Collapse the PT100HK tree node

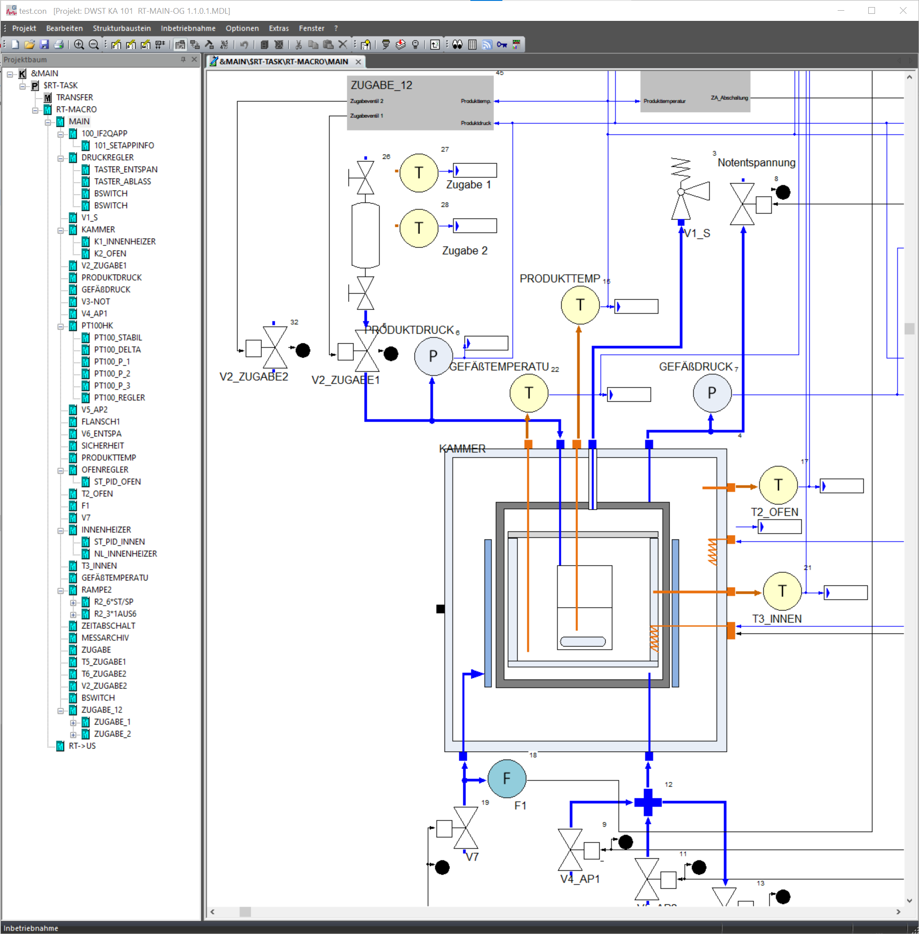coord(61,326)
